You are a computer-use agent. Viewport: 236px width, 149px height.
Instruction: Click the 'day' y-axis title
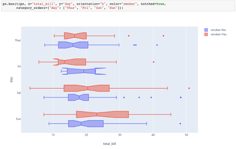coord(11,80)
